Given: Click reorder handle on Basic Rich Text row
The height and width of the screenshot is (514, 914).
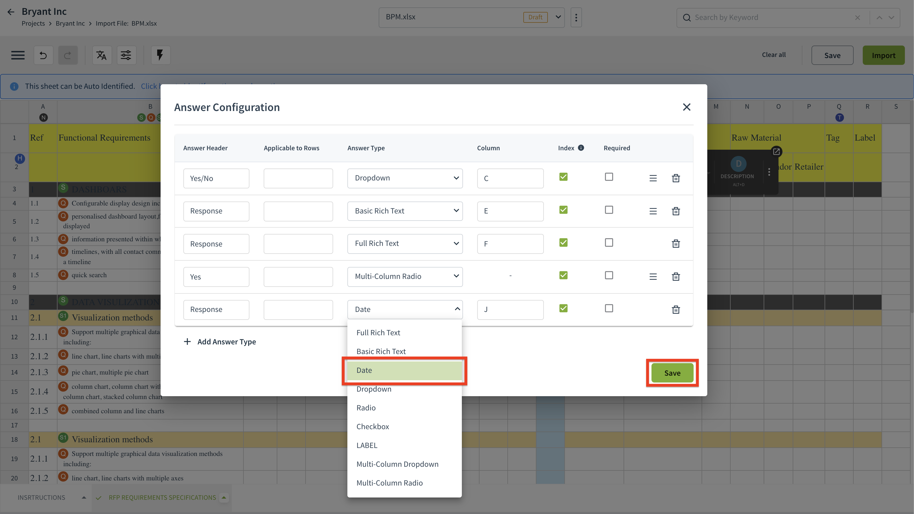Looking at the screenshot, I should pyautogui.click(x=653, y=211).
